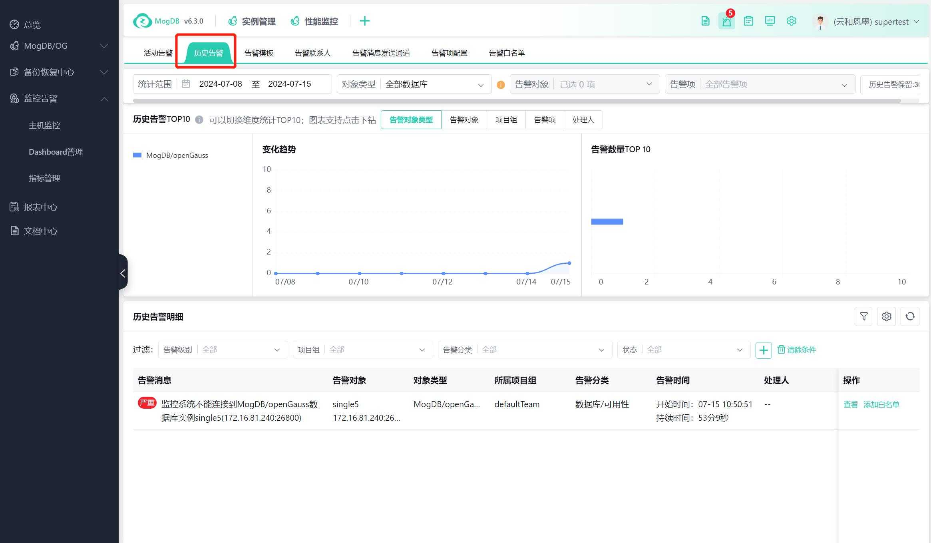Click the 总览 dashboard icon in sidebar

pyautogui.click(x=14, y=25)
